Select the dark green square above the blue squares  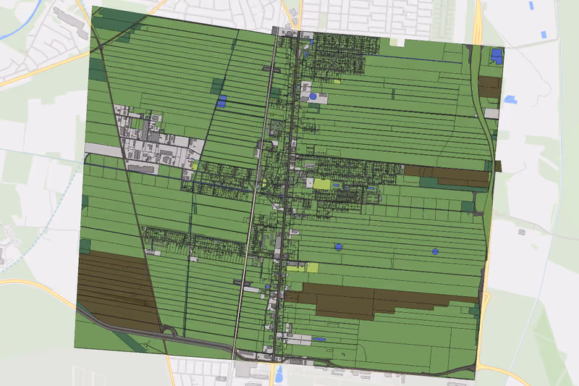pos(218,86)
